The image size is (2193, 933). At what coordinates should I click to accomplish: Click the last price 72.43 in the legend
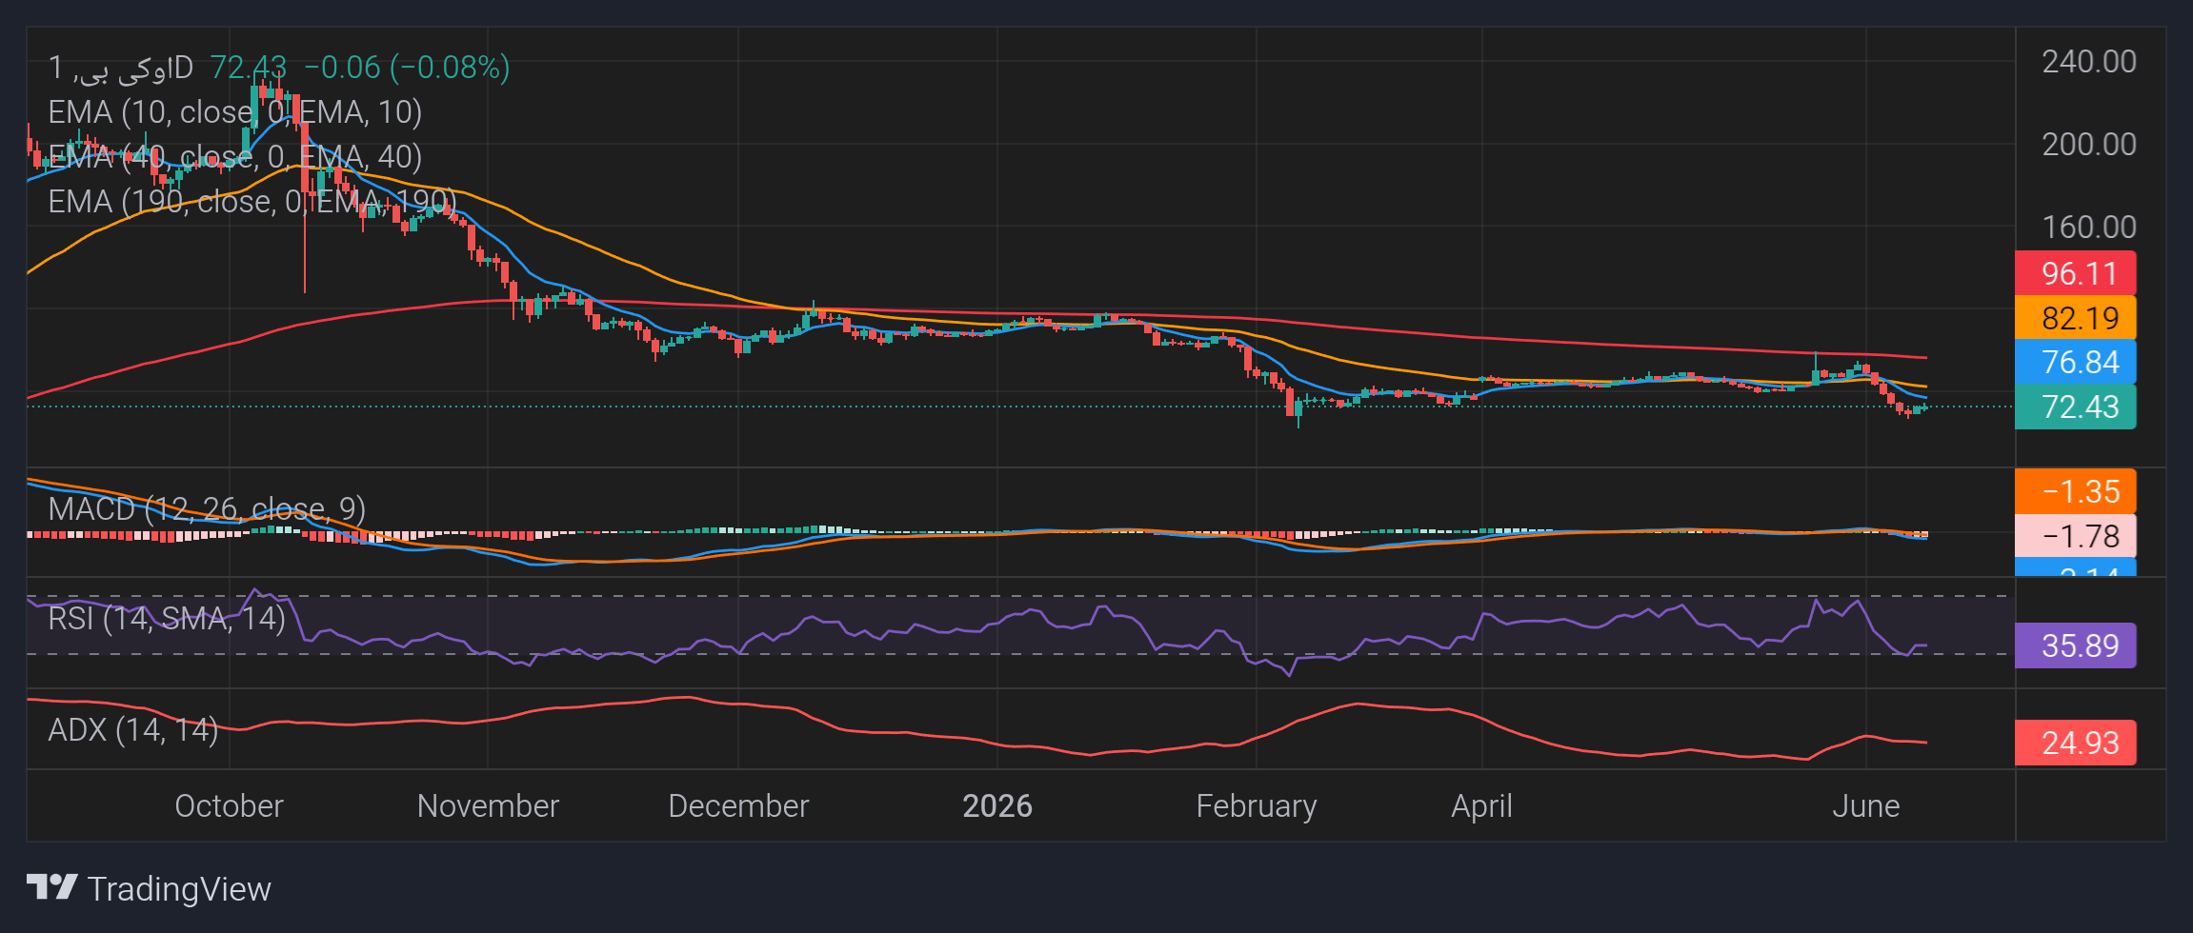[x=248, y=68]
